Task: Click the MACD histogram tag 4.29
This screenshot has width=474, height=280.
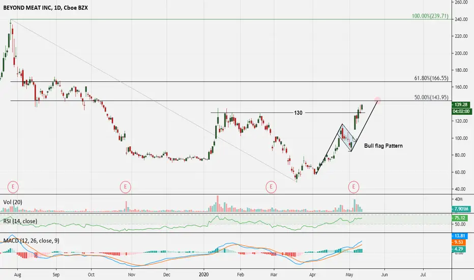Action: coord(460,249)
